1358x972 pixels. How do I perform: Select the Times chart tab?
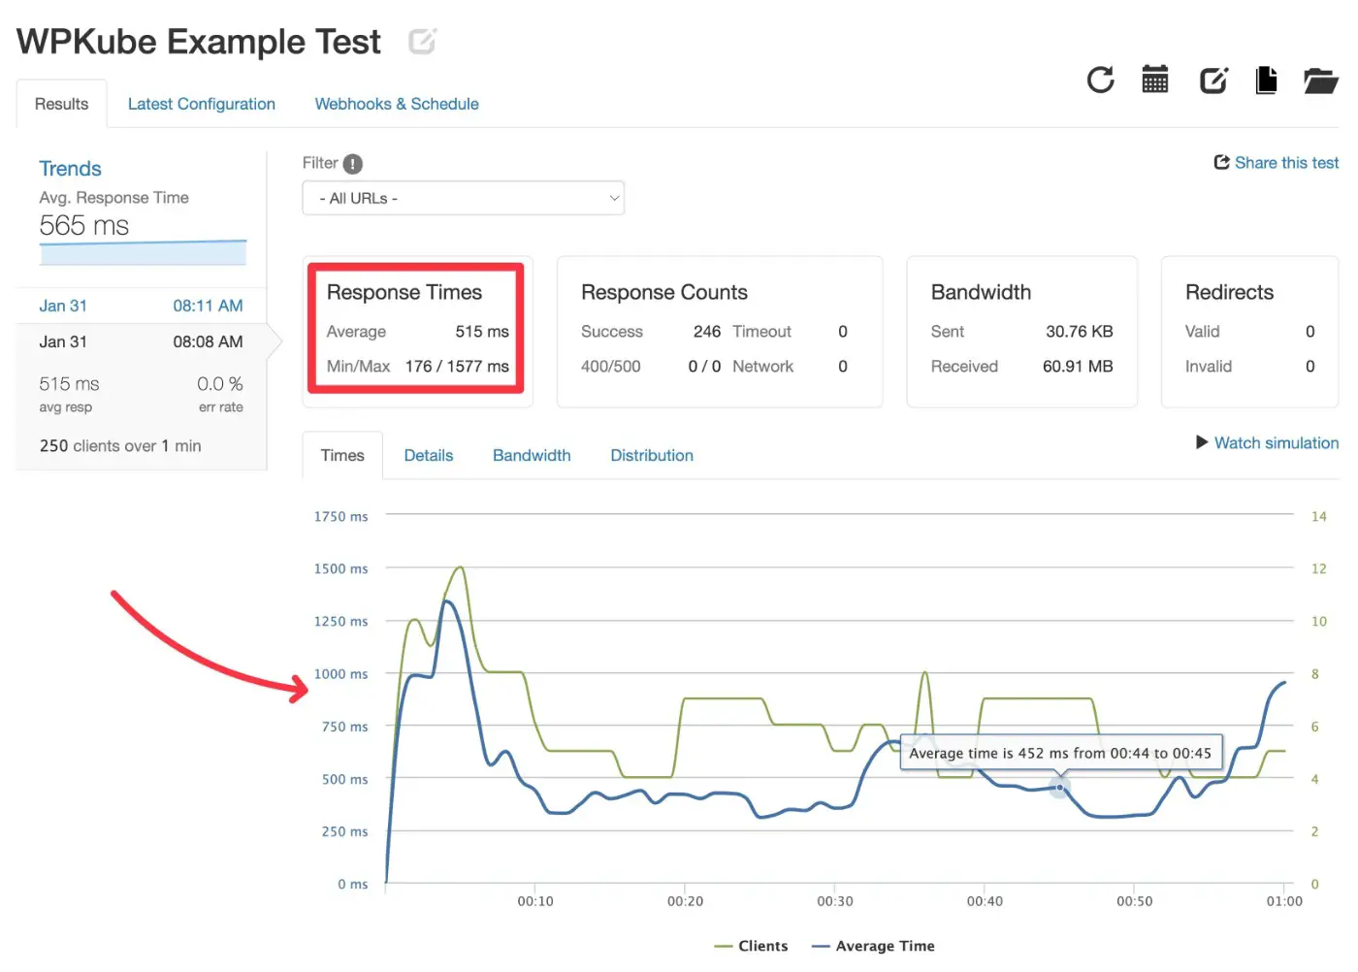pos(342,455)
